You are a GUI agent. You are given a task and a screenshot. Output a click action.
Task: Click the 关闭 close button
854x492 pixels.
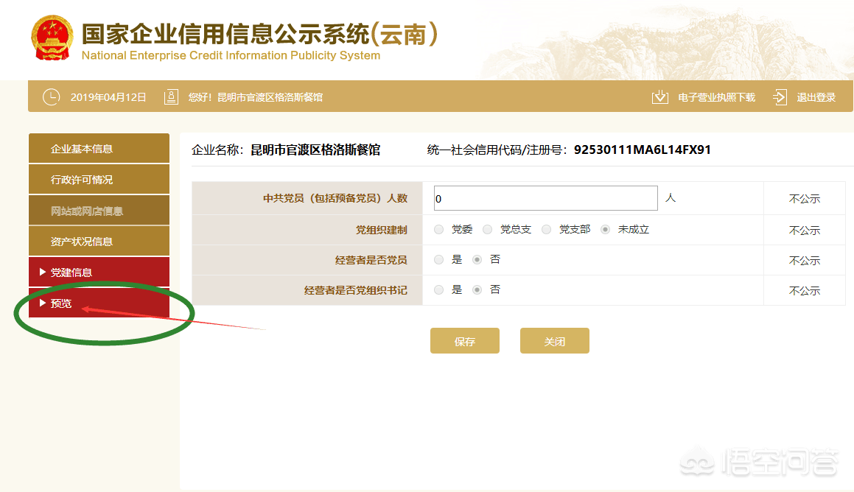(x=555, y=340)
